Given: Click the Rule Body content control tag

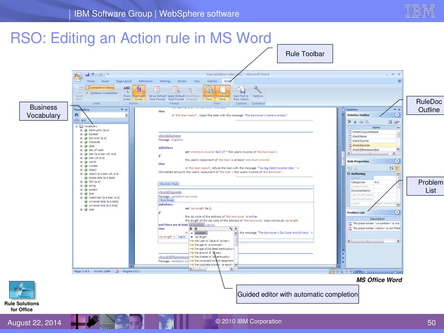Looking at the screenshot, I should tap(166, 200).
